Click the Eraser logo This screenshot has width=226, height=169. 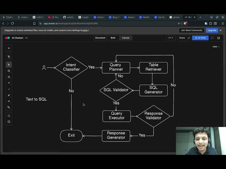(x=7, y=38)
